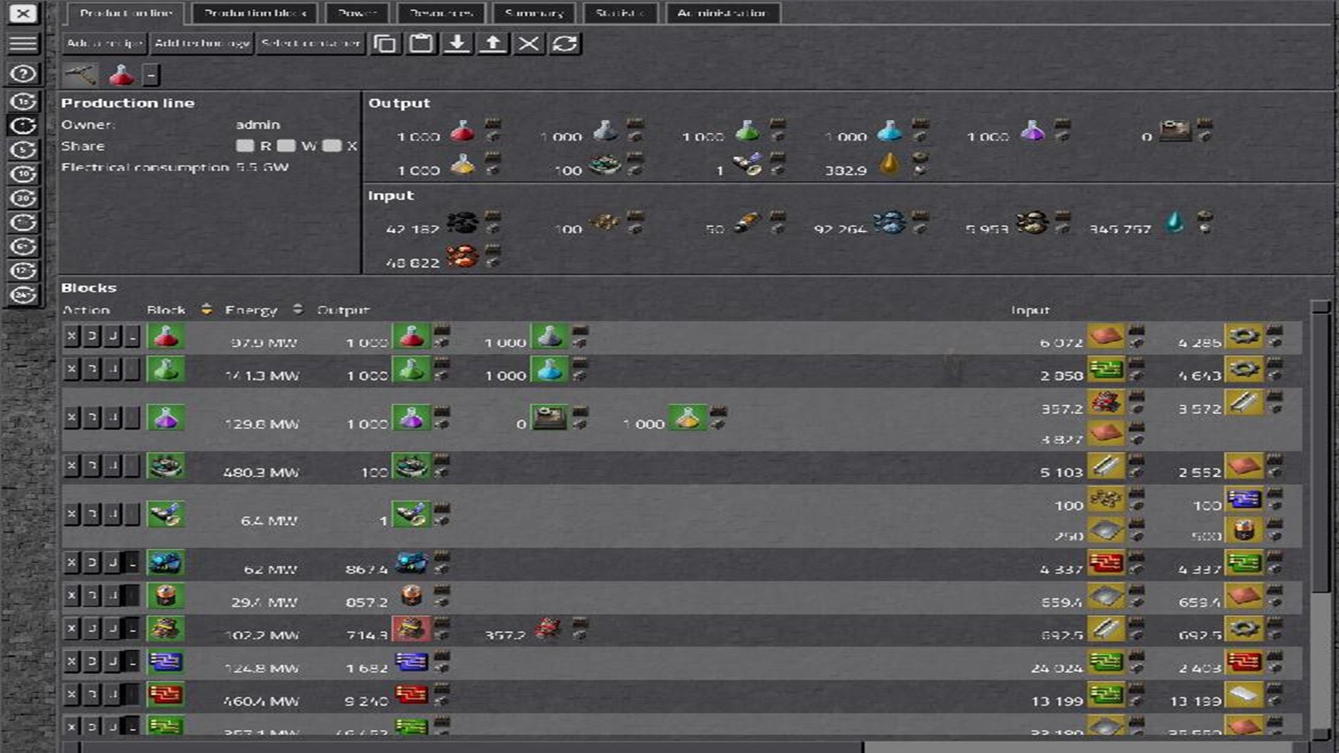1339x753 pixels.
Task: Toggle the Share R checkbox
Action: click(x=245, y=146)
